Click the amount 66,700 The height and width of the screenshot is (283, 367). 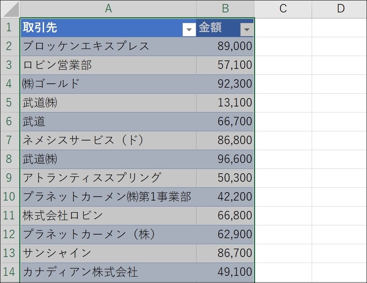click(x=225, y=122)
